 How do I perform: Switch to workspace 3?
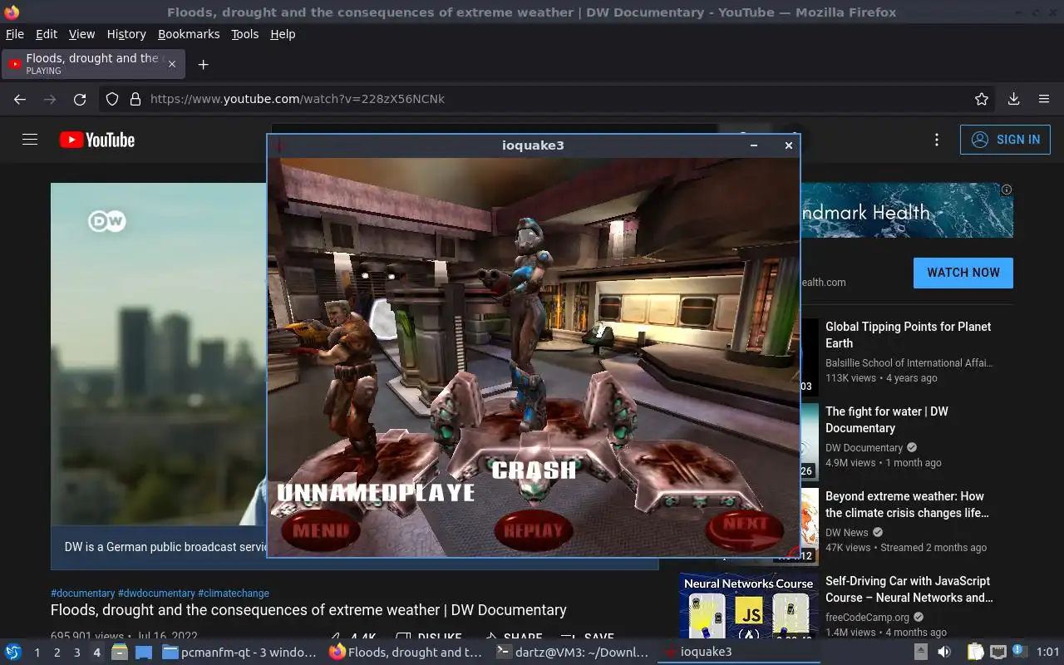76,653
